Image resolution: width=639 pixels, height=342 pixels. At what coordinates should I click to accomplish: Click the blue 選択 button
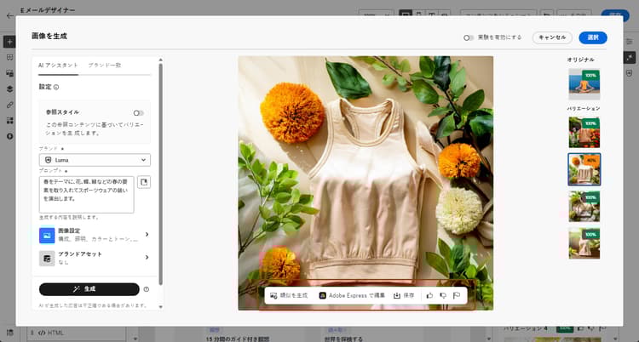click(x=593, y=37)
